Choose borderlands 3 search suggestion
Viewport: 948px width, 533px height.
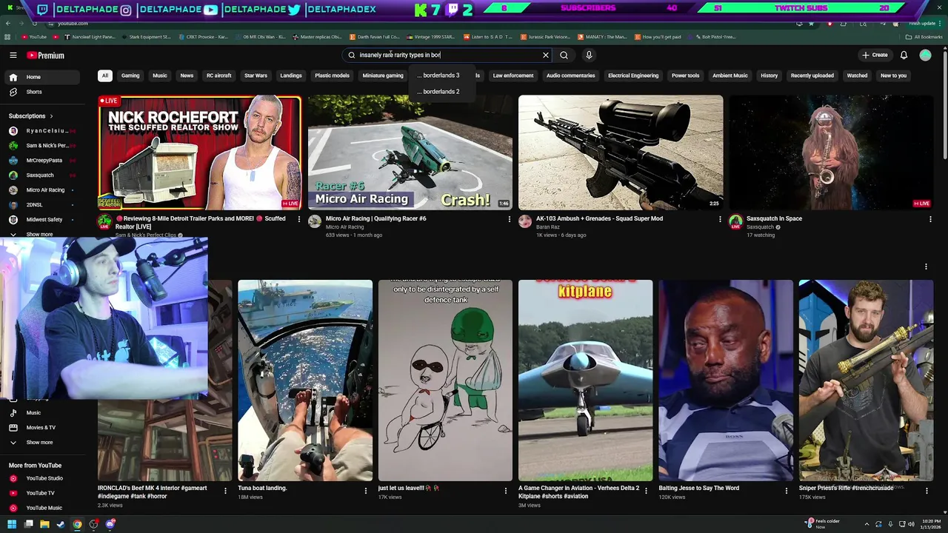(x=441, y=76)
